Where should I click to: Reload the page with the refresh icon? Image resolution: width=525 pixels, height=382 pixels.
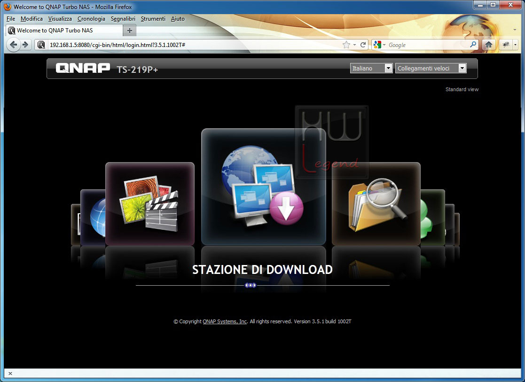pos(363,45)
